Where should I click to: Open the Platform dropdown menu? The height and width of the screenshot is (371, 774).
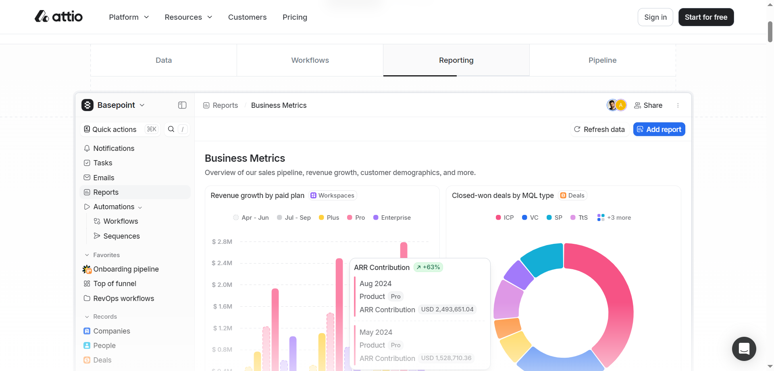tap(129, 17)
